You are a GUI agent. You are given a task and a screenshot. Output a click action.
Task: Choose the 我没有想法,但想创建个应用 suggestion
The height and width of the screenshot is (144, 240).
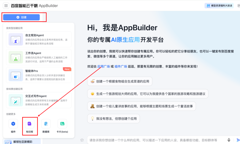(113, 119)
